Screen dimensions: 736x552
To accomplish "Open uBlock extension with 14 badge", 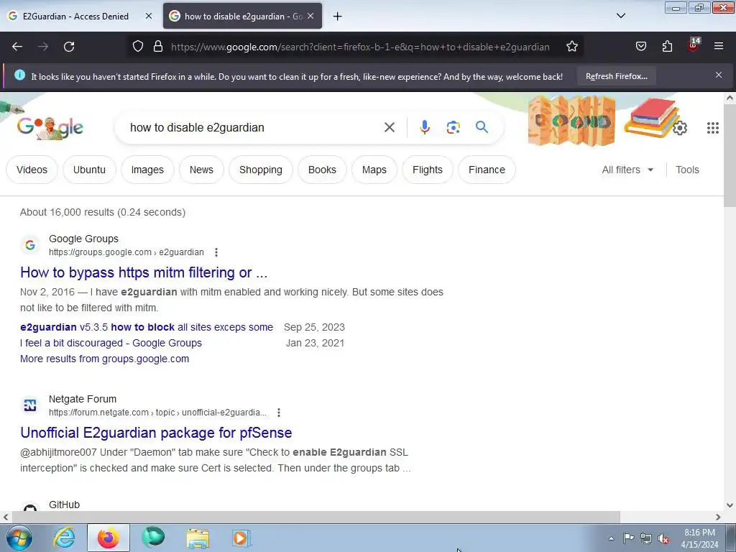I will pyautogui.click(x=694, y=45).
